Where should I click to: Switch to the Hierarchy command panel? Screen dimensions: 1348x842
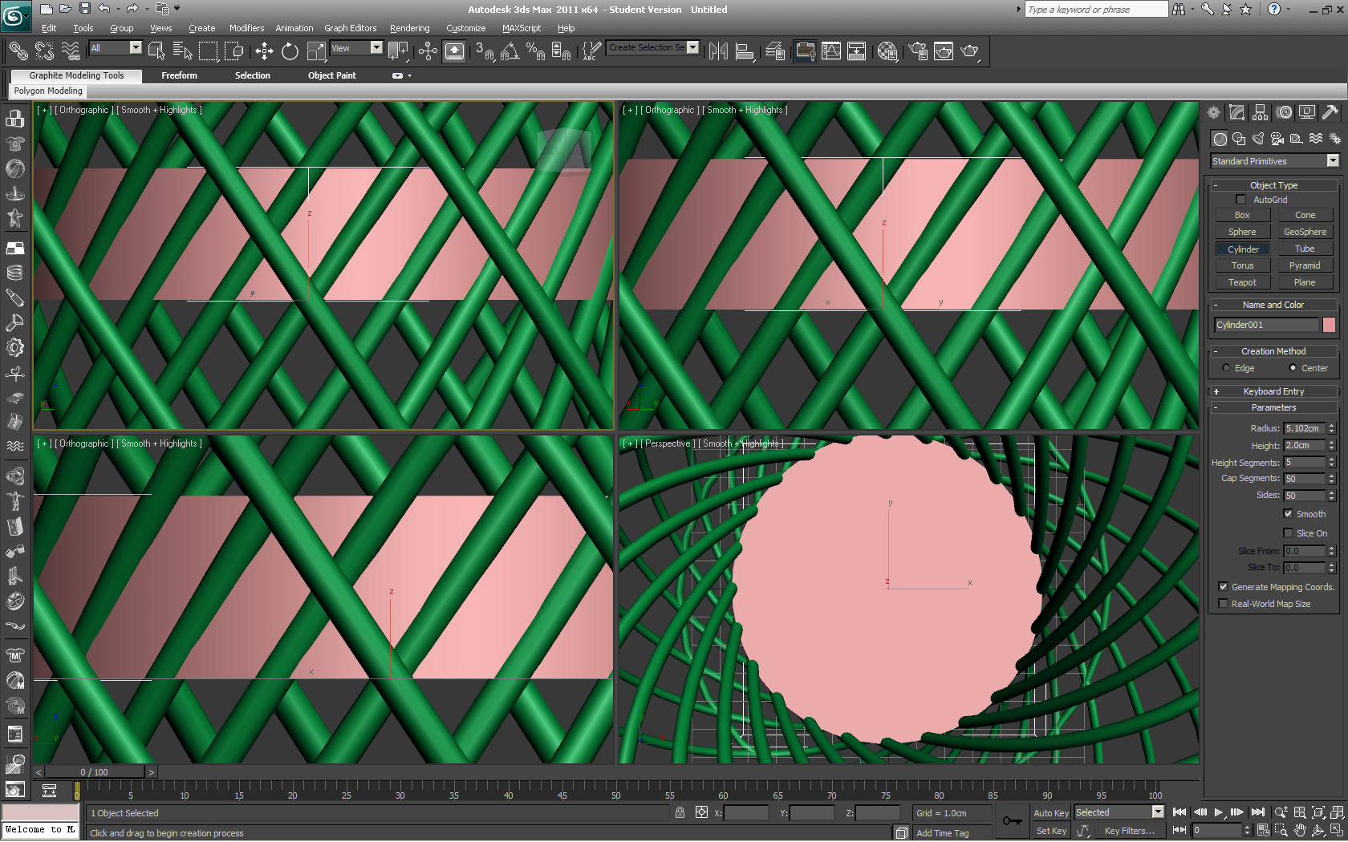pyautogui.click(x=1261, y=113)
